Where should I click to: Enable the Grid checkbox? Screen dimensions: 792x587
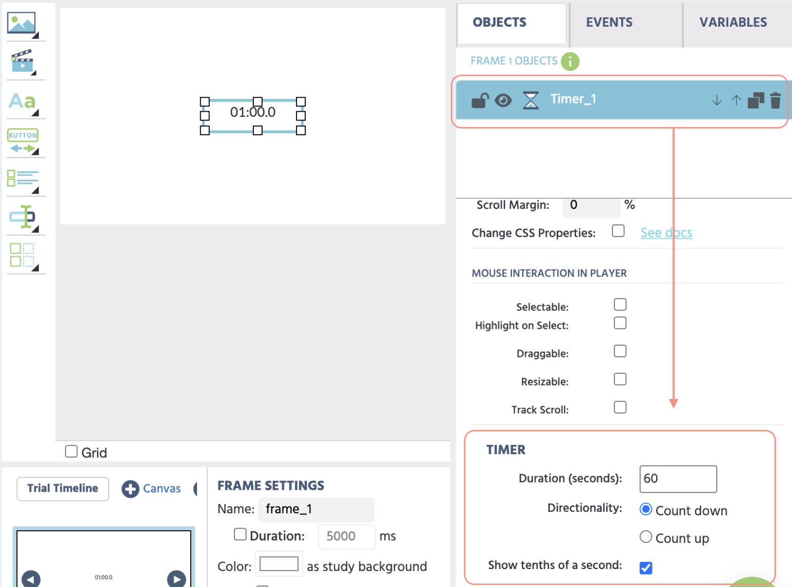pyautogui.click(x=71, y=451)
